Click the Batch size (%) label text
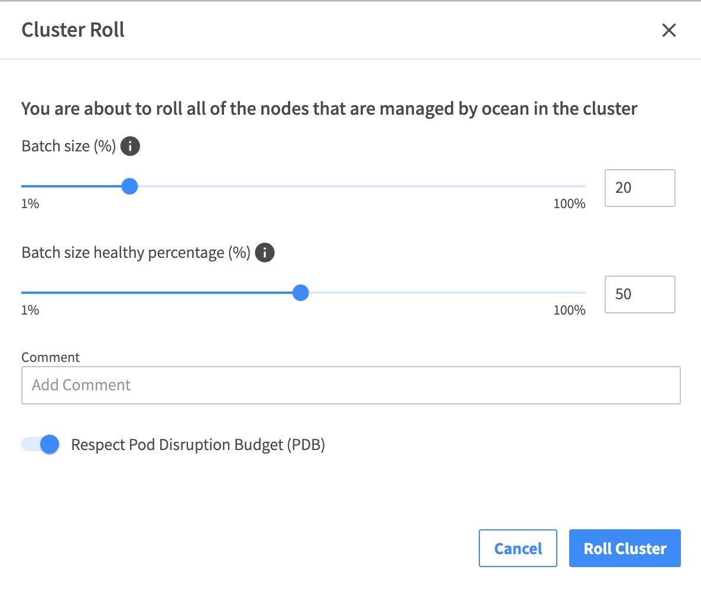This screenshot has width=701, height=589. (x=69, y=146)
